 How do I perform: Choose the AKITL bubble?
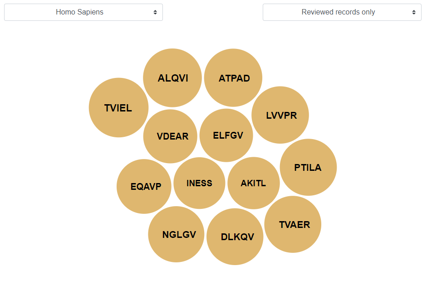point(254,183)
